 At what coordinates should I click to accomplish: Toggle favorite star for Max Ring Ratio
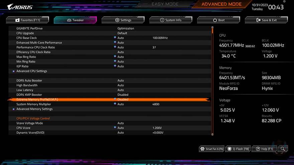(x=115, y=56)
